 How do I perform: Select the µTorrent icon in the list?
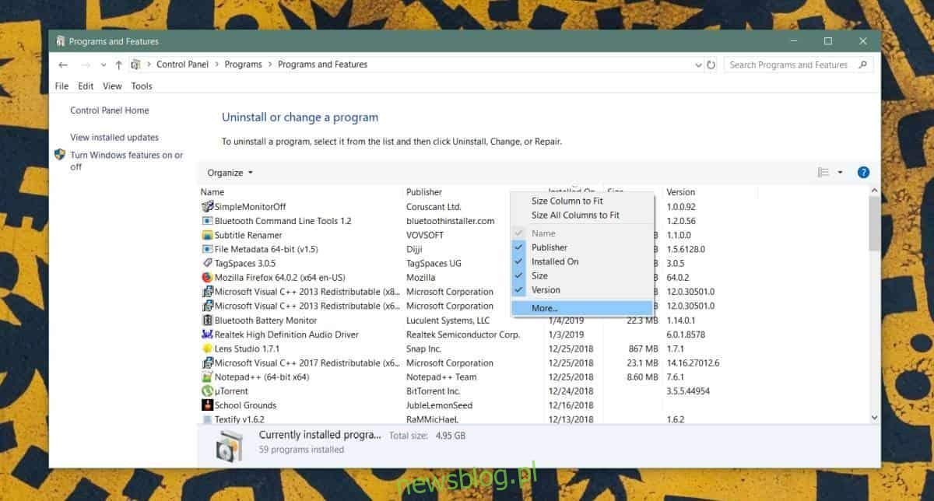(206, 391)
